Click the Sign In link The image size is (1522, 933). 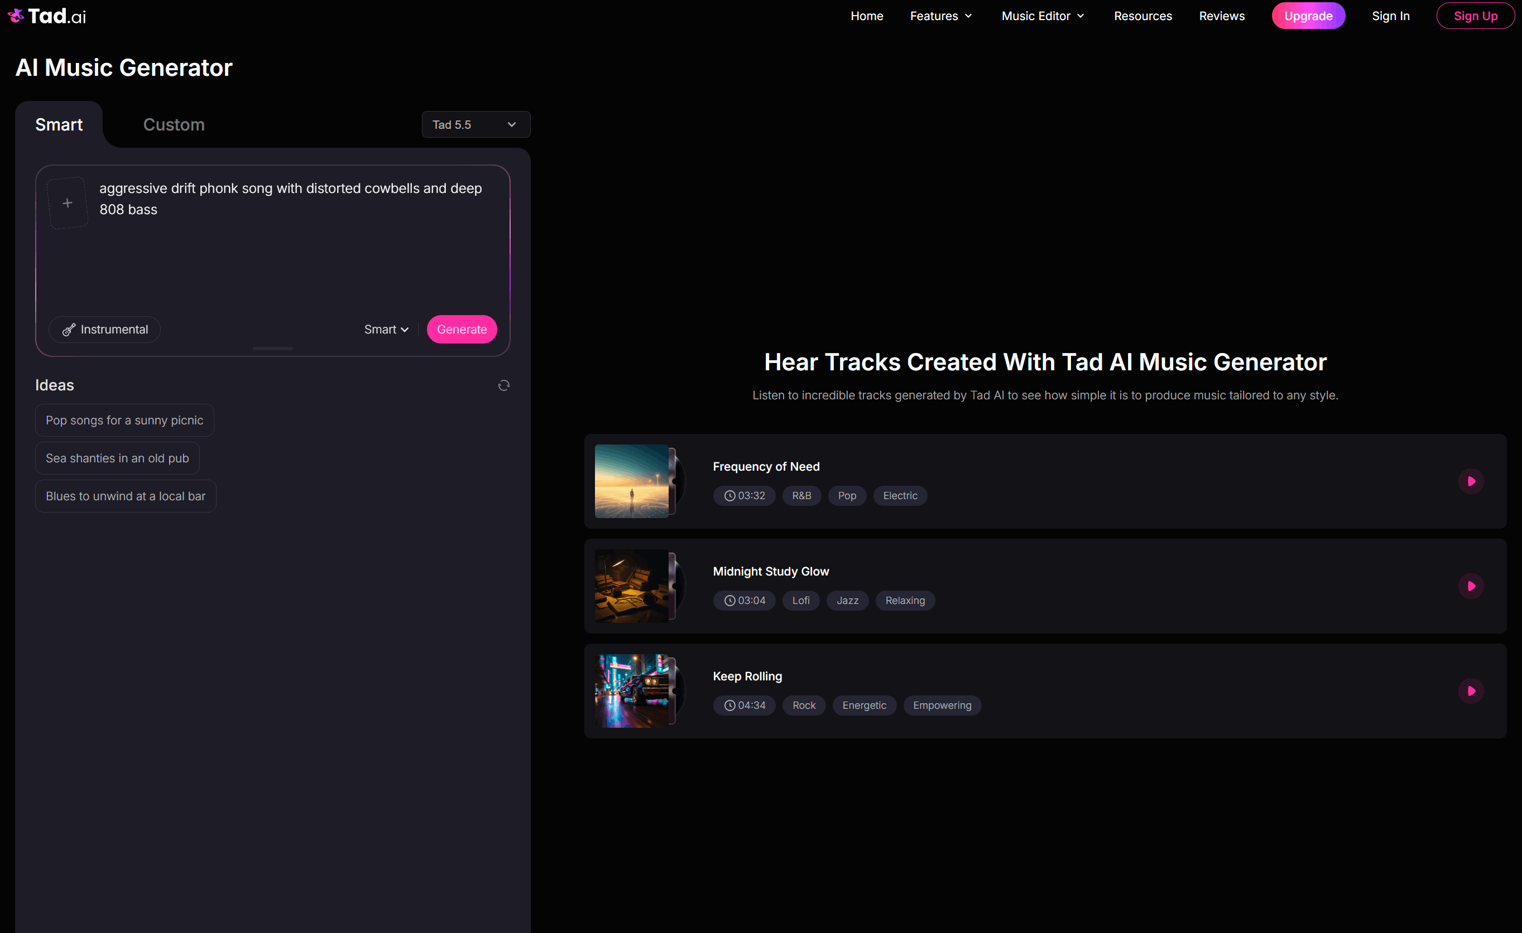[x=1390, y=16]
